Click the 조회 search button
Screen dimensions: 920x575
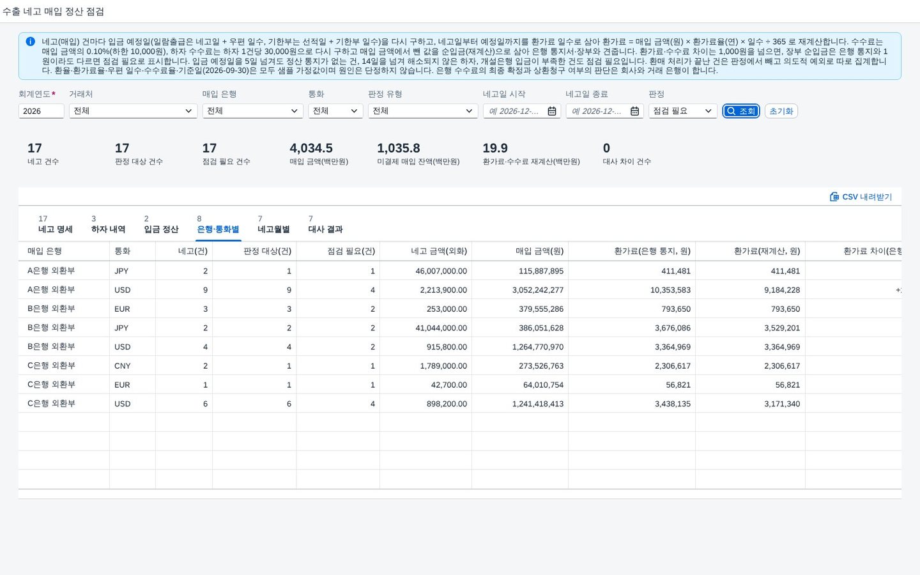[741, 111]
